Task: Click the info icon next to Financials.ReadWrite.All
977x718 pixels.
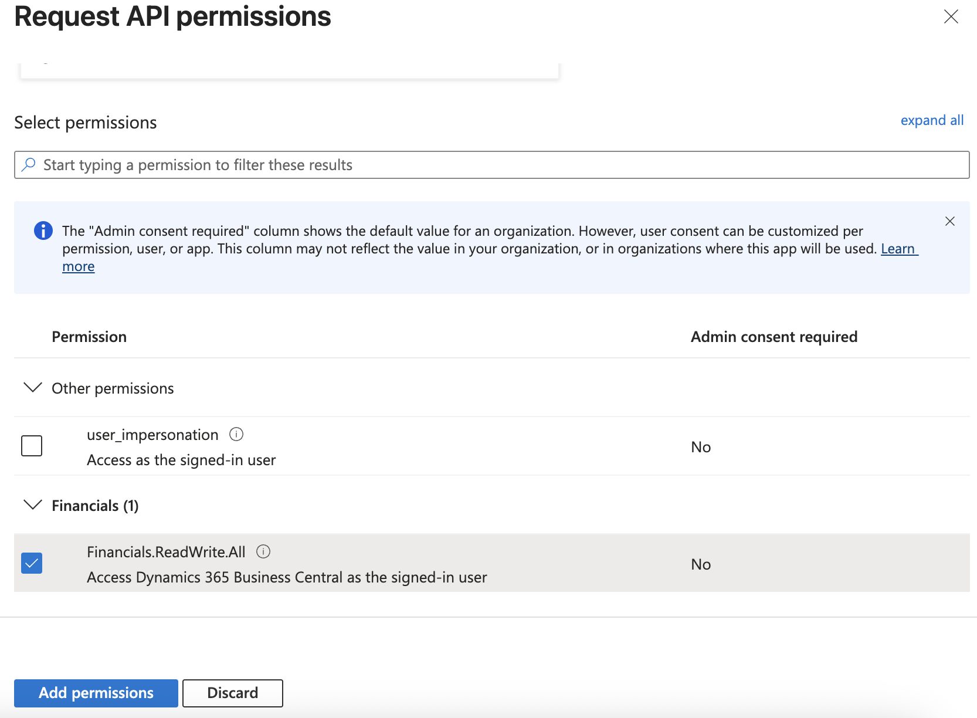Action: [x=263, y=551]
